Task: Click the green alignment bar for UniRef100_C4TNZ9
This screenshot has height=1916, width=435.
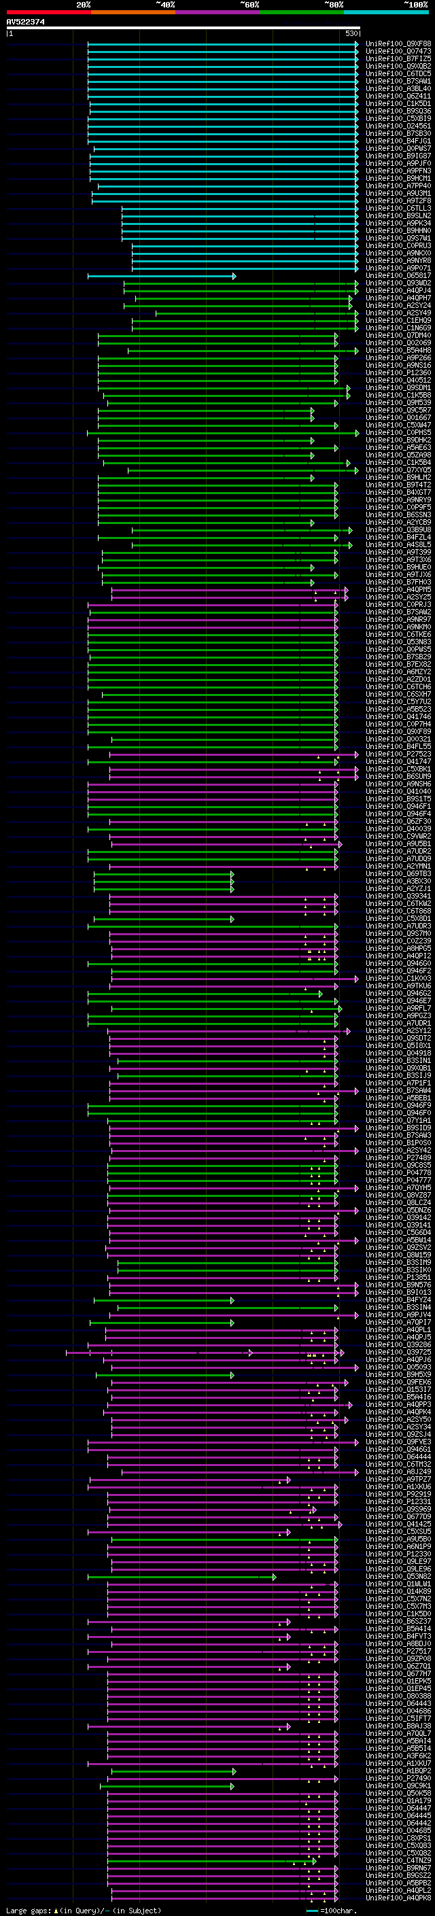Action: pyautogui.click(x=212, y=1861)
